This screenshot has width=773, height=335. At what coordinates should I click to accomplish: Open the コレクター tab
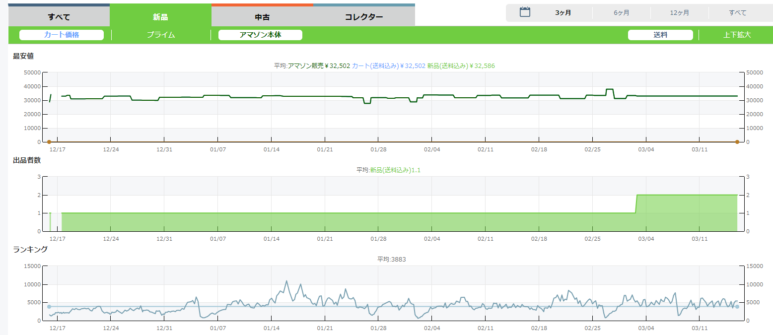(x=364, y=17)
